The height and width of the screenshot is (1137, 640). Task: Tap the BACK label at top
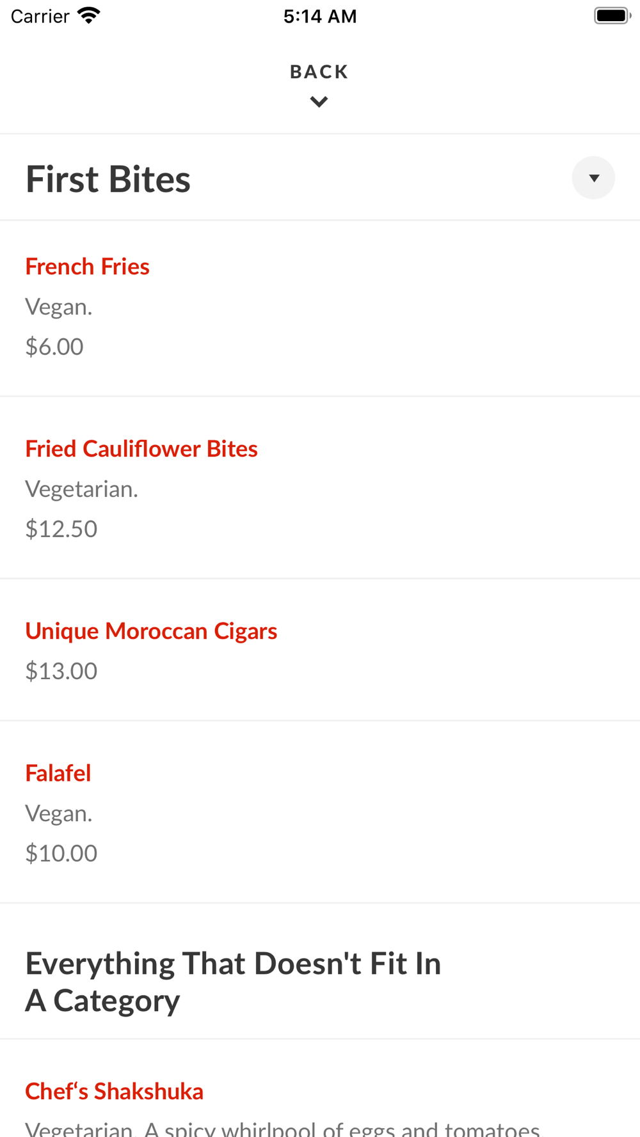tap(319, 72)
